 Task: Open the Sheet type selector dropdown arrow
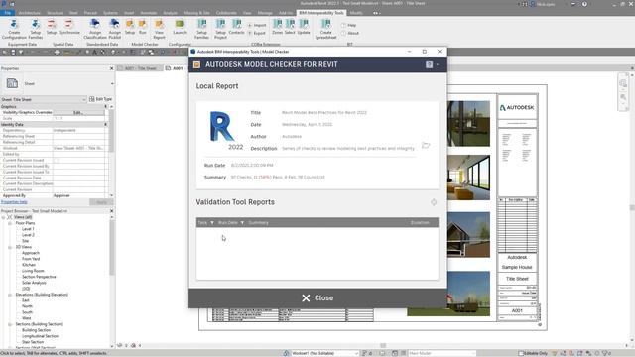coord(112,83)
